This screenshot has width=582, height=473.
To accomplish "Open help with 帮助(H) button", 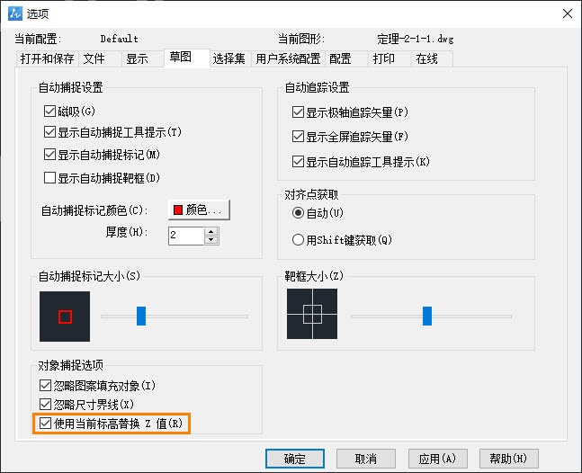I will 508,459.
